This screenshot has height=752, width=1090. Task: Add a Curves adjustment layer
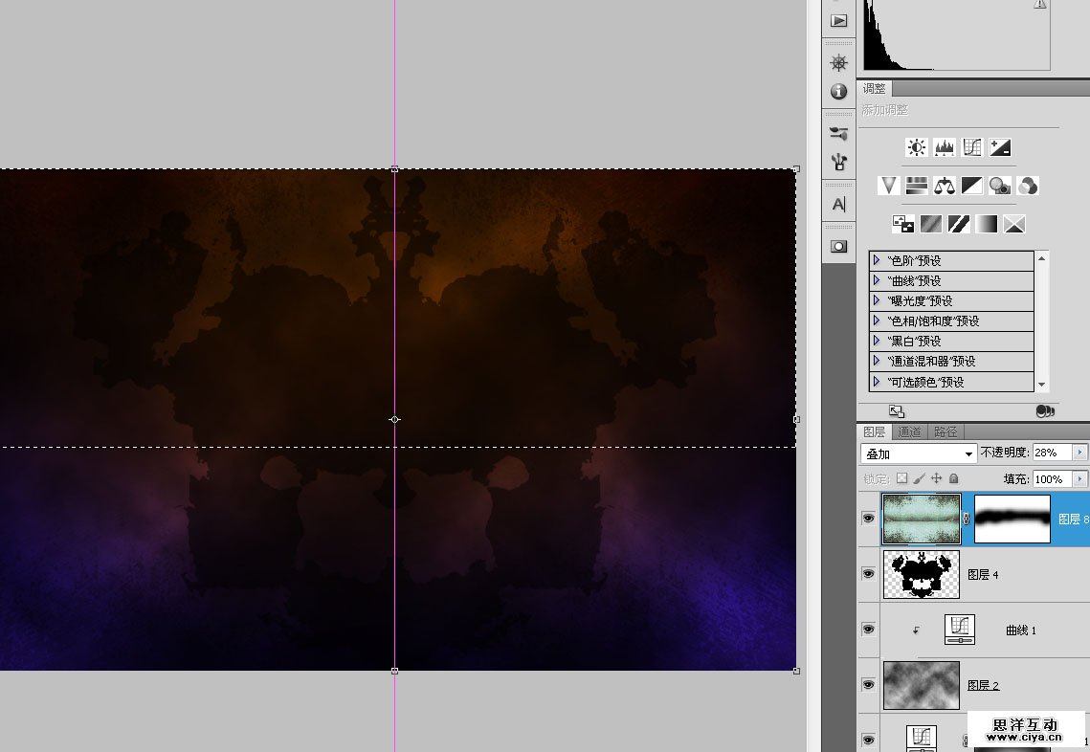(972, 147)
